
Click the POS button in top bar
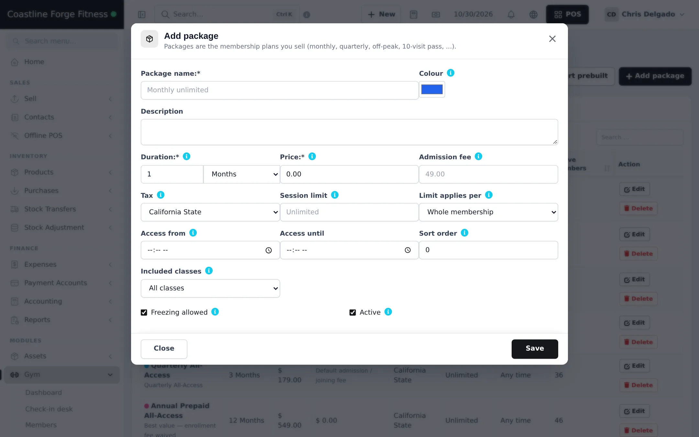[567, 15]
